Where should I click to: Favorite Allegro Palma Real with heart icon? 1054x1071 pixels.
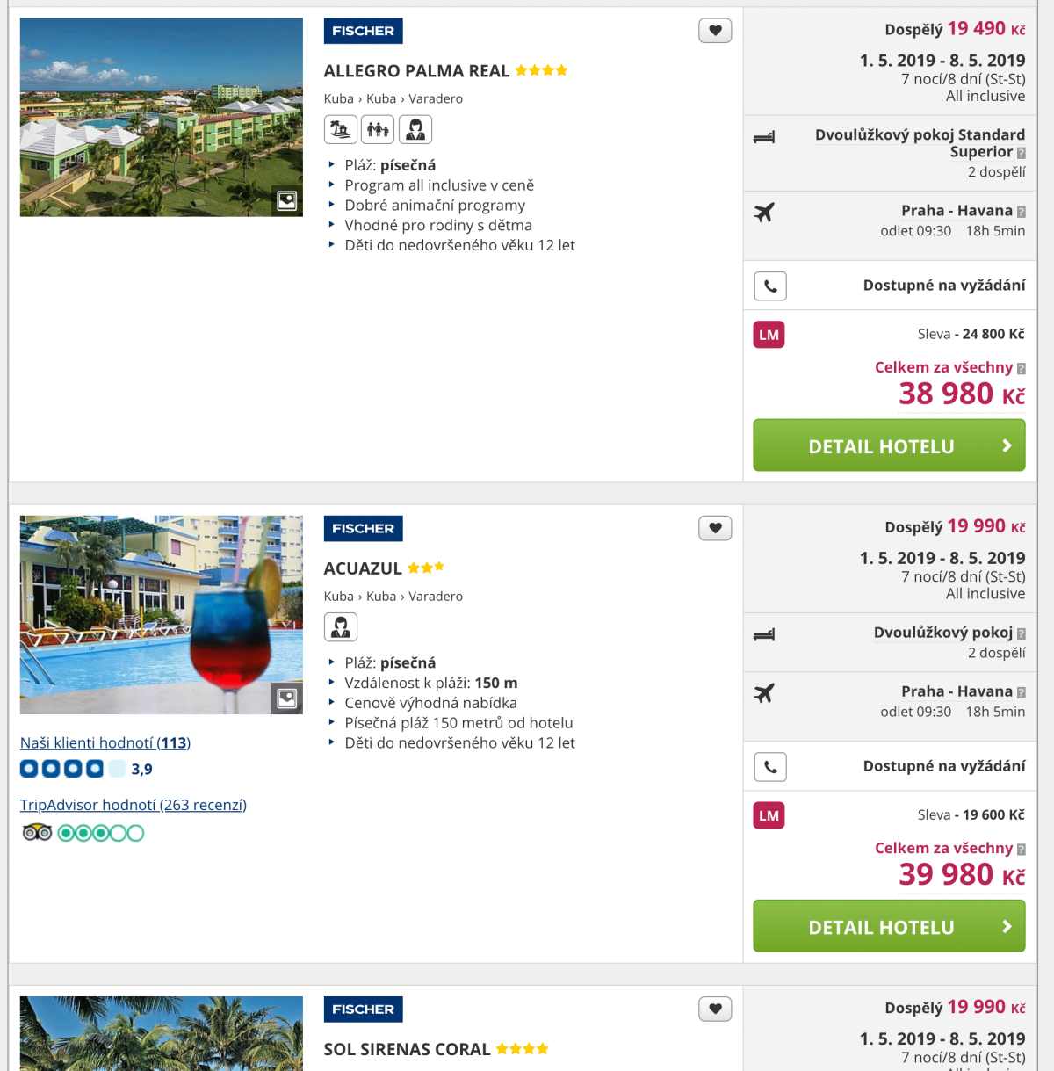tap(715, 31)
